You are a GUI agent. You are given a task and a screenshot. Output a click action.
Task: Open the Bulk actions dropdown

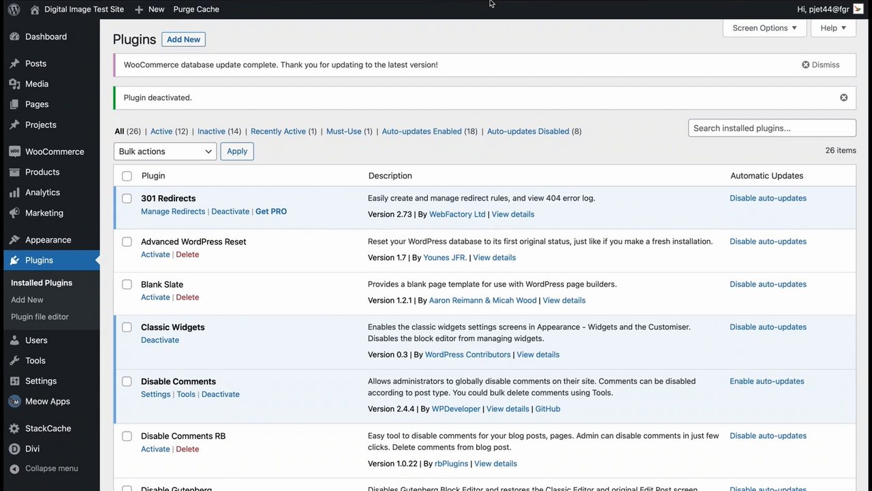165,151
